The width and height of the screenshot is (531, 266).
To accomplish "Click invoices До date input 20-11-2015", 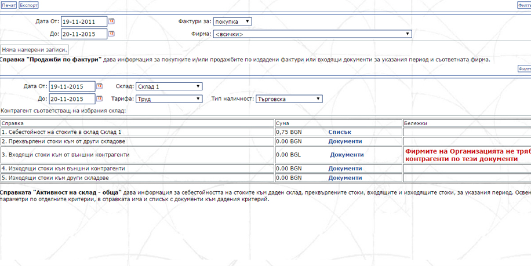I will tap(84, 34).
